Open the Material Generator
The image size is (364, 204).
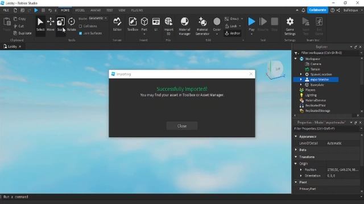(202, 26)
